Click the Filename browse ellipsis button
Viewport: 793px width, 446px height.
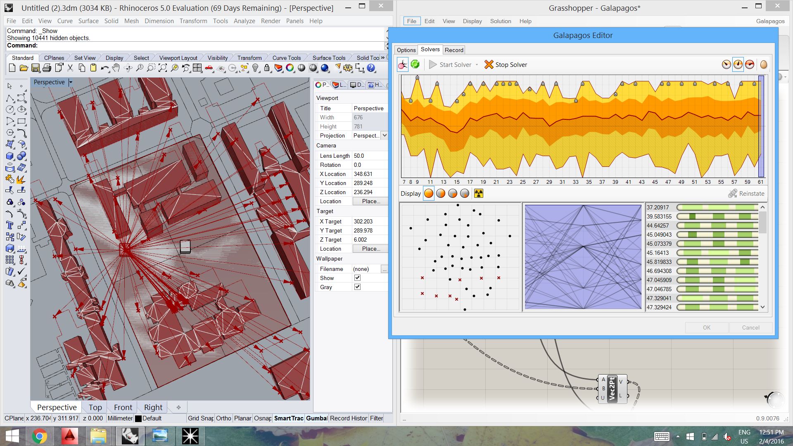click(384, 269)
